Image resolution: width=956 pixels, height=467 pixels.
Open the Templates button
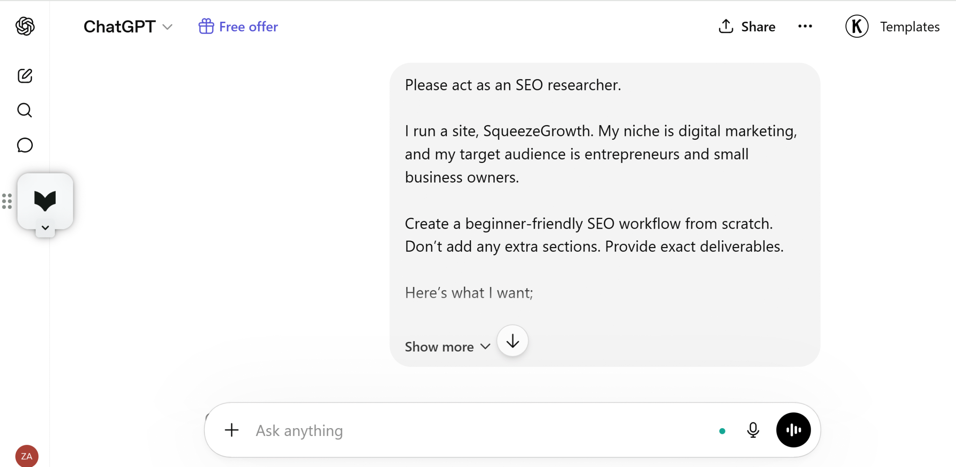pyautogui.click(x=910, y=27)
